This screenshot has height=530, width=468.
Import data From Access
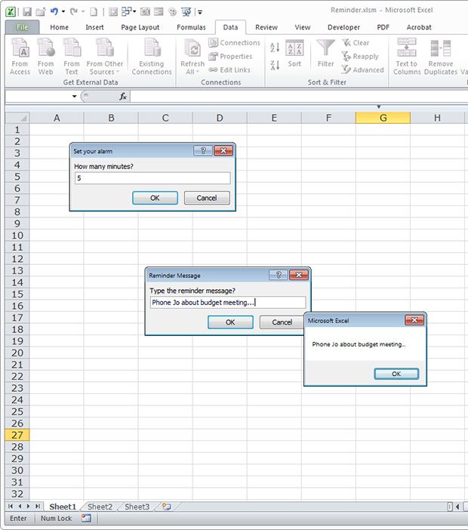pos(20,57)
